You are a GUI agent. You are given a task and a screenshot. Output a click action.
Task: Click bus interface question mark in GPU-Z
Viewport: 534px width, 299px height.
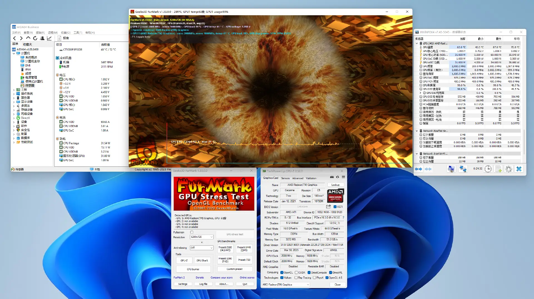pyautogui.click(x=343, y=217)
